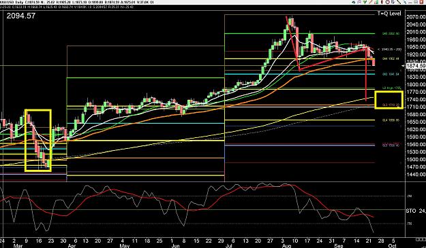The image size is (426, 248).
Task: Click the Mar month label on the date axis
Action: coord(18,246)
